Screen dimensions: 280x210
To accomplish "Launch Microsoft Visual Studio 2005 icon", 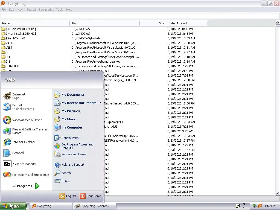I will pyautogui.click(x=7, y=175).
